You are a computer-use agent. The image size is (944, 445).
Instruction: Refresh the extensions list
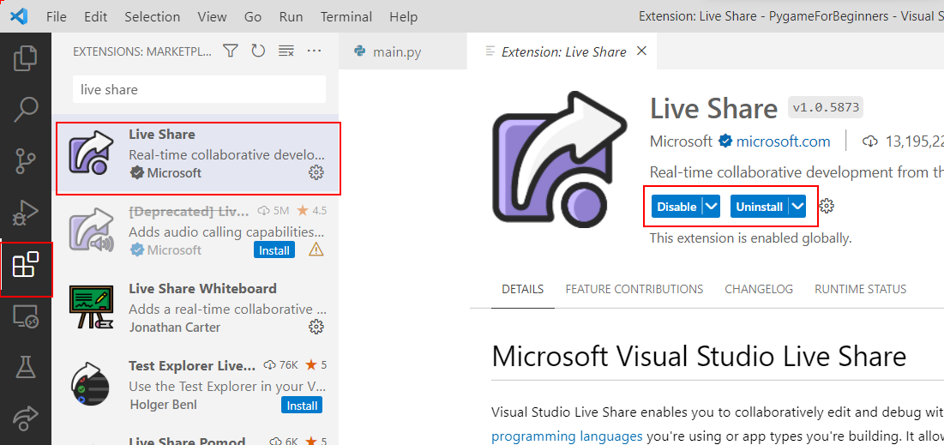click(258, 51)
